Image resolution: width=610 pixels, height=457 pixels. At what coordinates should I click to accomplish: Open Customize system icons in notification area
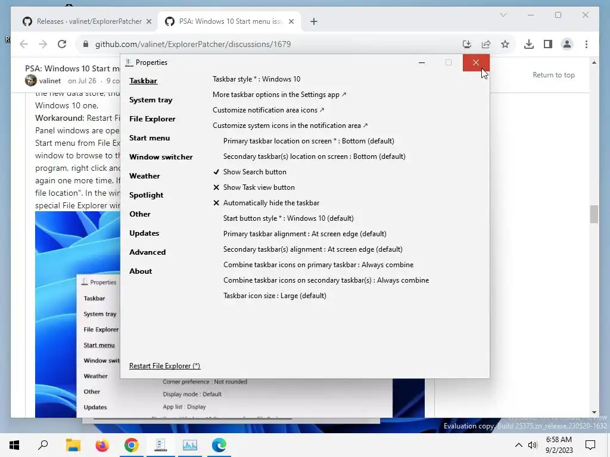click(x=290, y=126)
